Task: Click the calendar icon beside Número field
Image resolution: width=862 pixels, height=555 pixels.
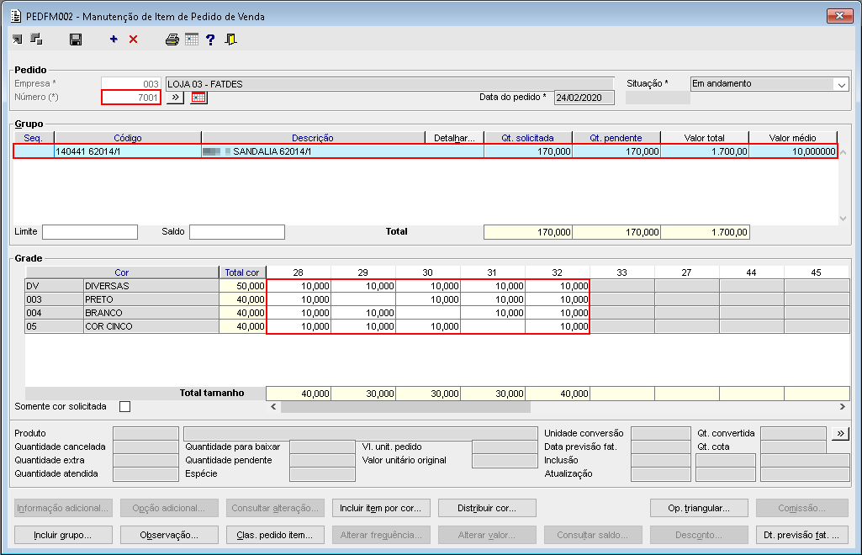Action: point(198,98)
